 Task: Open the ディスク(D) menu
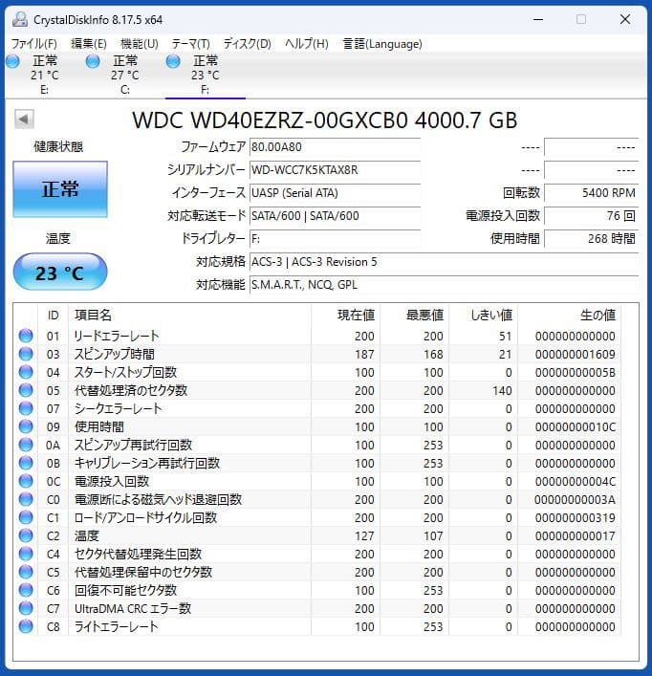[247, 44]
